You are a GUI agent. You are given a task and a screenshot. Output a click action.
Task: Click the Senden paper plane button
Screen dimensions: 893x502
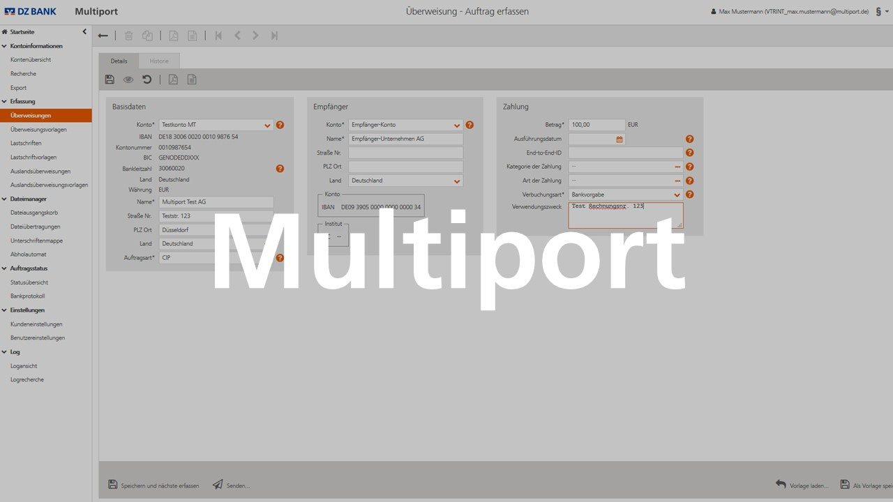point(231,485)
